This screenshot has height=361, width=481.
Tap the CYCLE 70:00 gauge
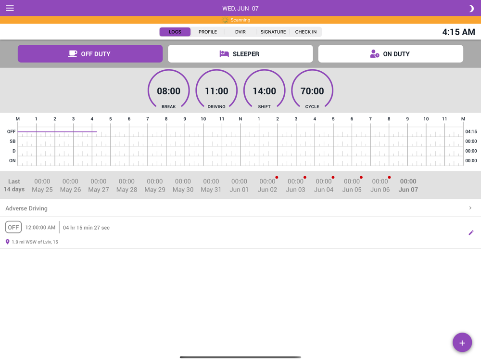click(312, 90)
